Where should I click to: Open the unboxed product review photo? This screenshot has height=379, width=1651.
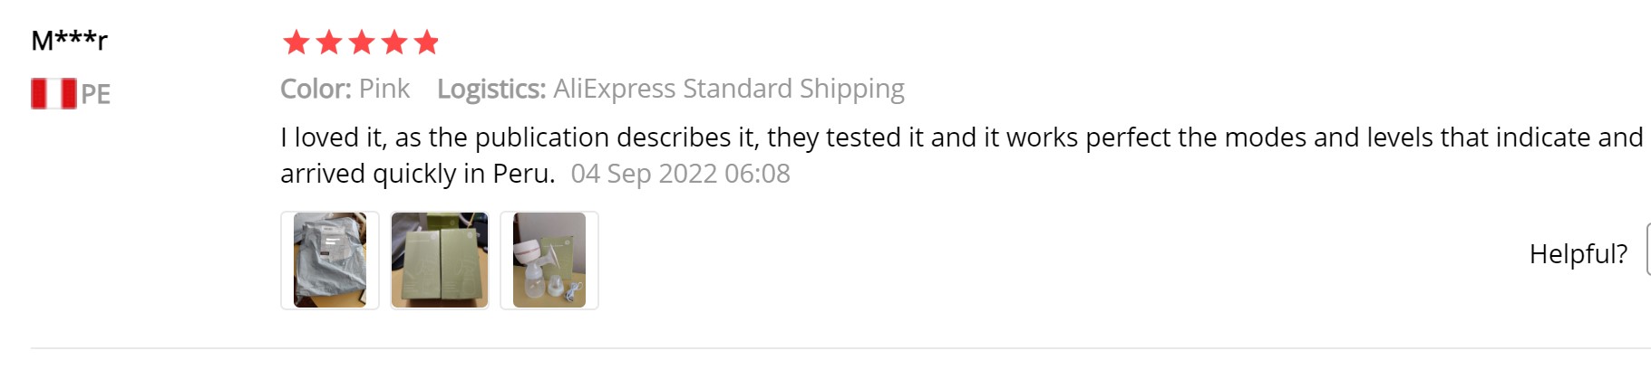point(549,261)
